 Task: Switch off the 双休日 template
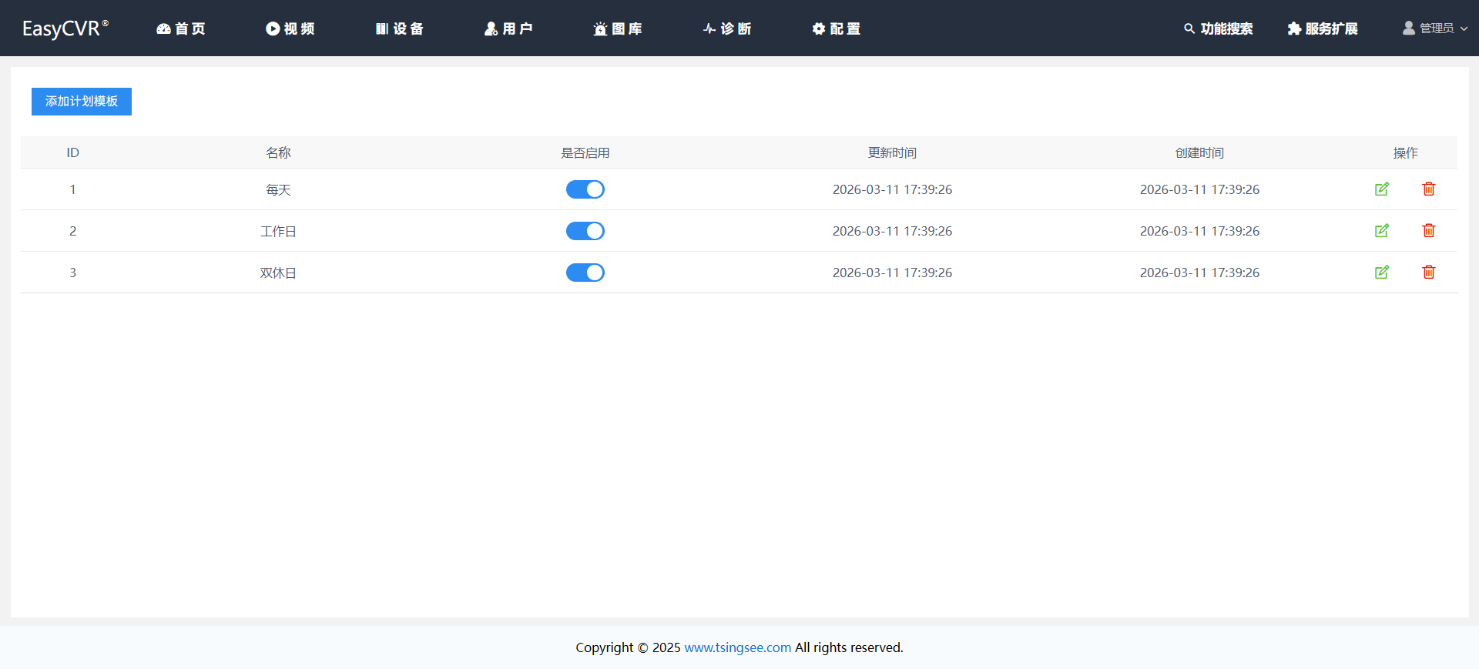(x=585, y=273)
